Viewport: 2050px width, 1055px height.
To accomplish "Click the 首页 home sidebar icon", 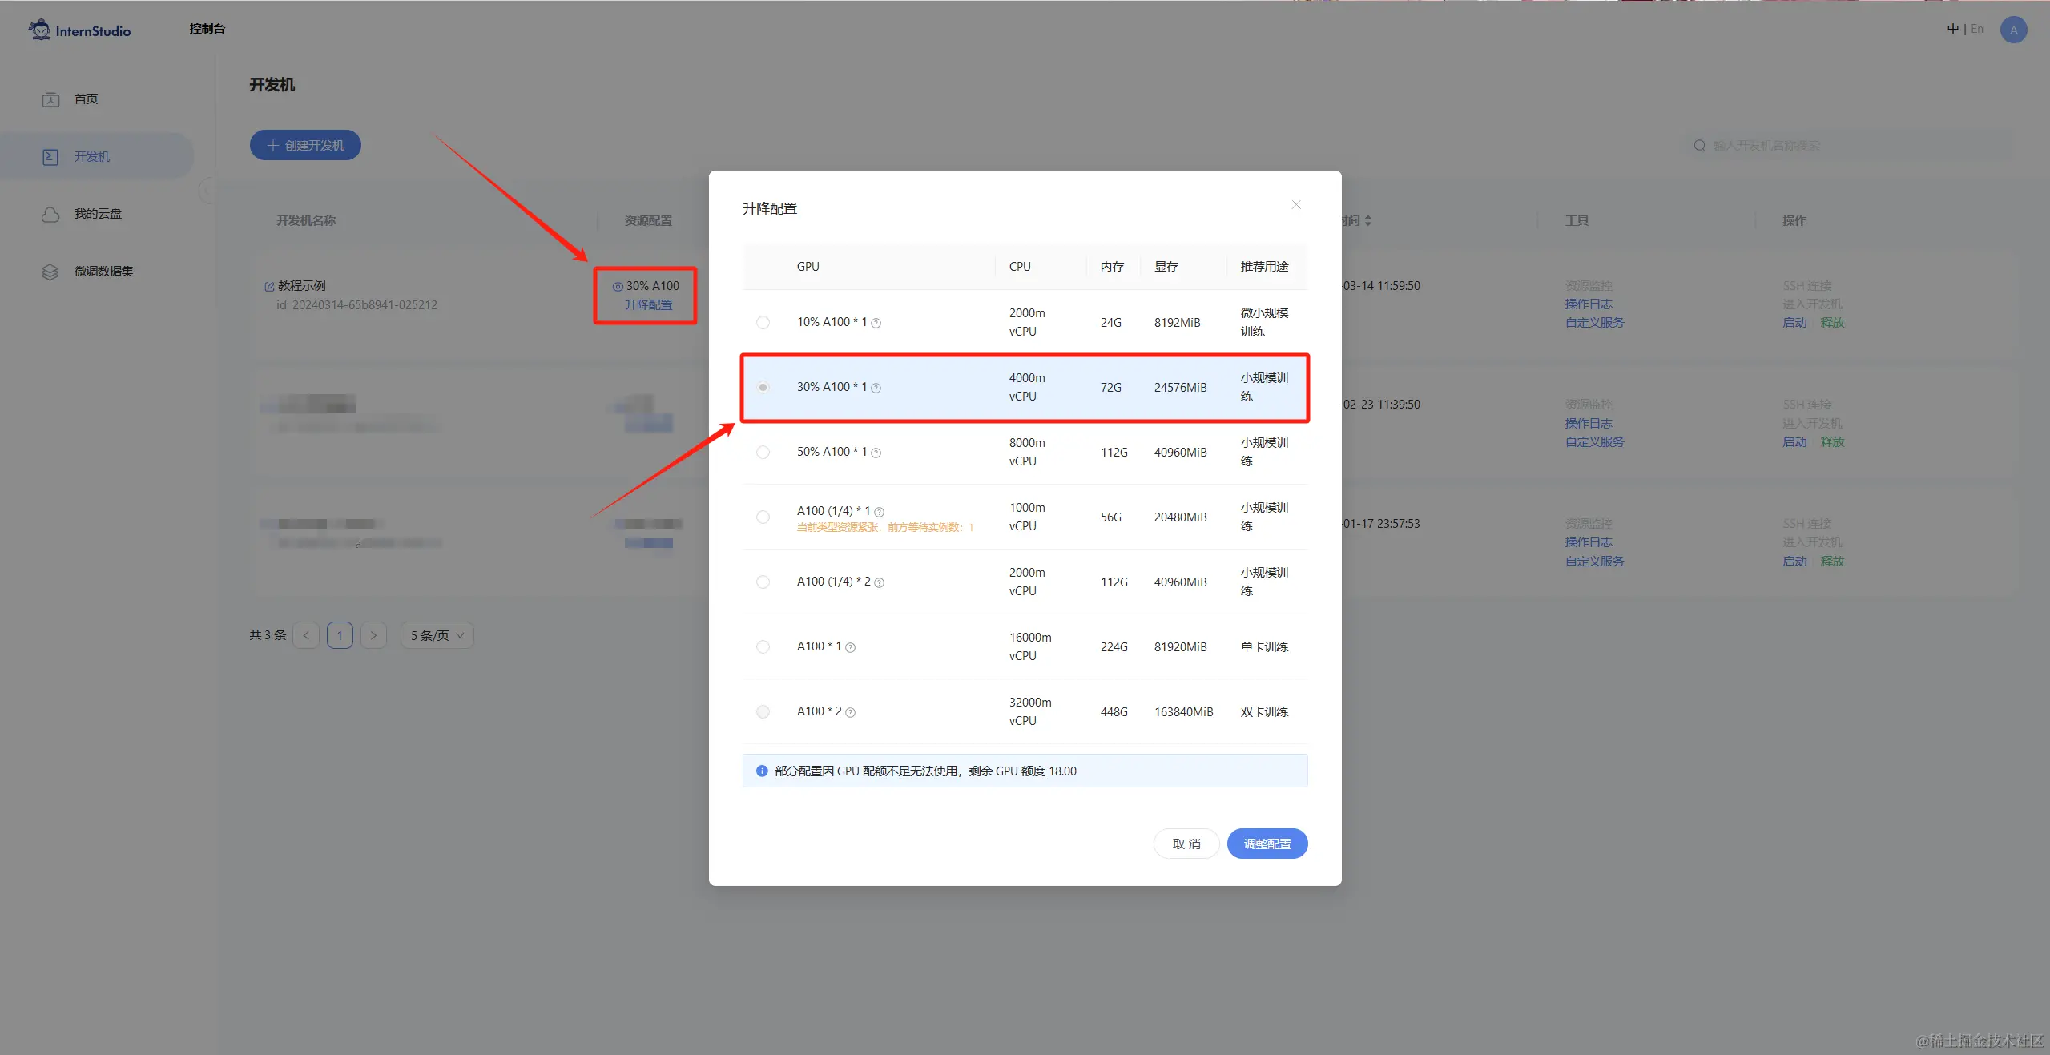I will coord(50,99).
